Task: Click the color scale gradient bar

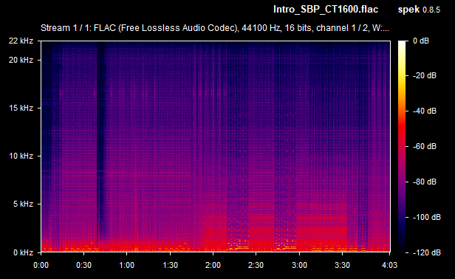Action: [402, 146]
